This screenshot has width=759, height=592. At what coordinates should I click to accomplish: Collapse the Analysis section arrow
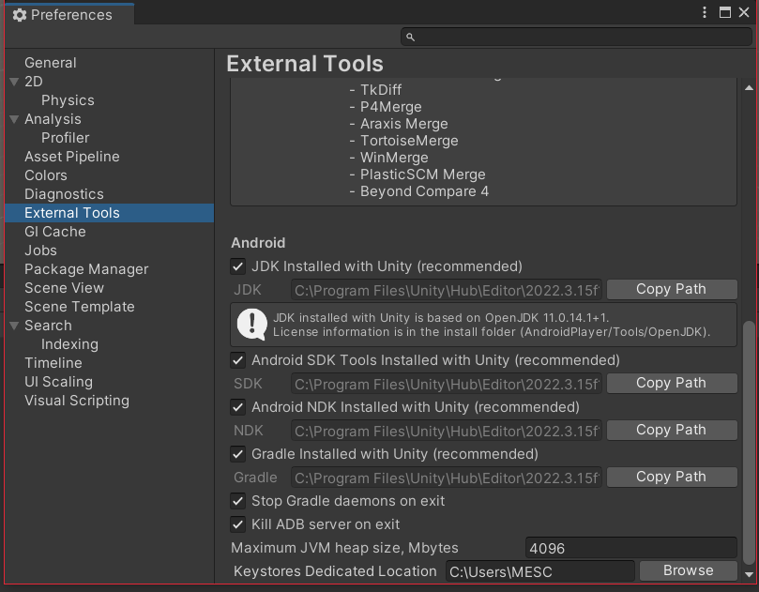pyautogui.click(x=14, y=119)
